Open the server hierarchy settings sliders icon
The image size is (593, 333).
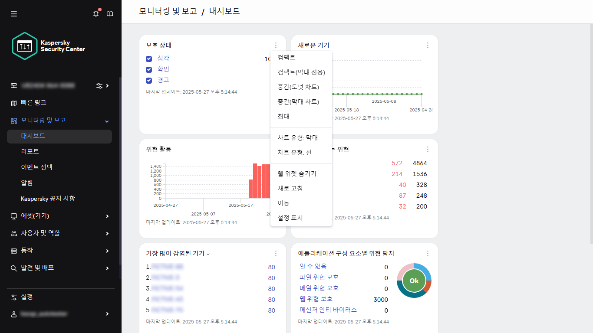point(99,85)
